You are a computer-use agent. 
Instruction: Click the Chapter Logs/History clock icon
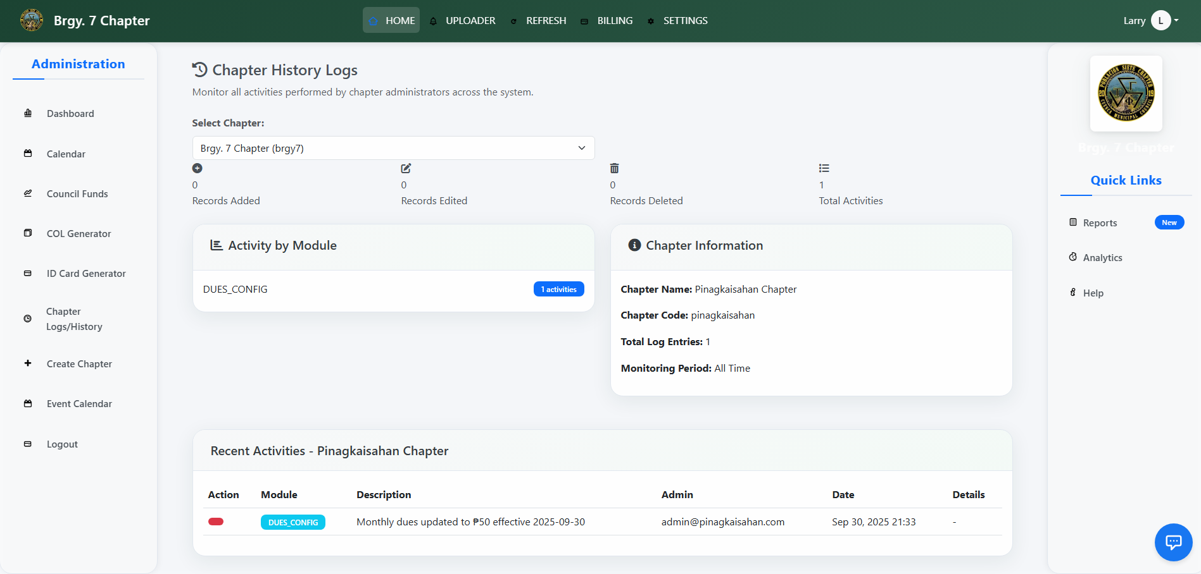pyautogui.click(x=28, y=319)
